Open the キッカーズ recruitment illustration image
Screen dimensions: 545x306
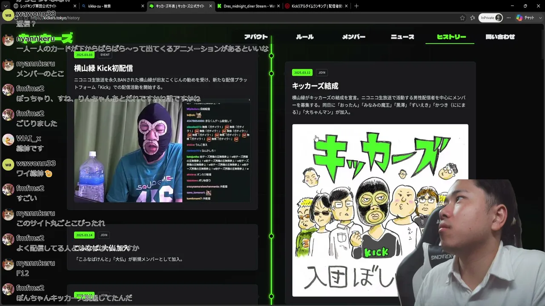[380, 210]
